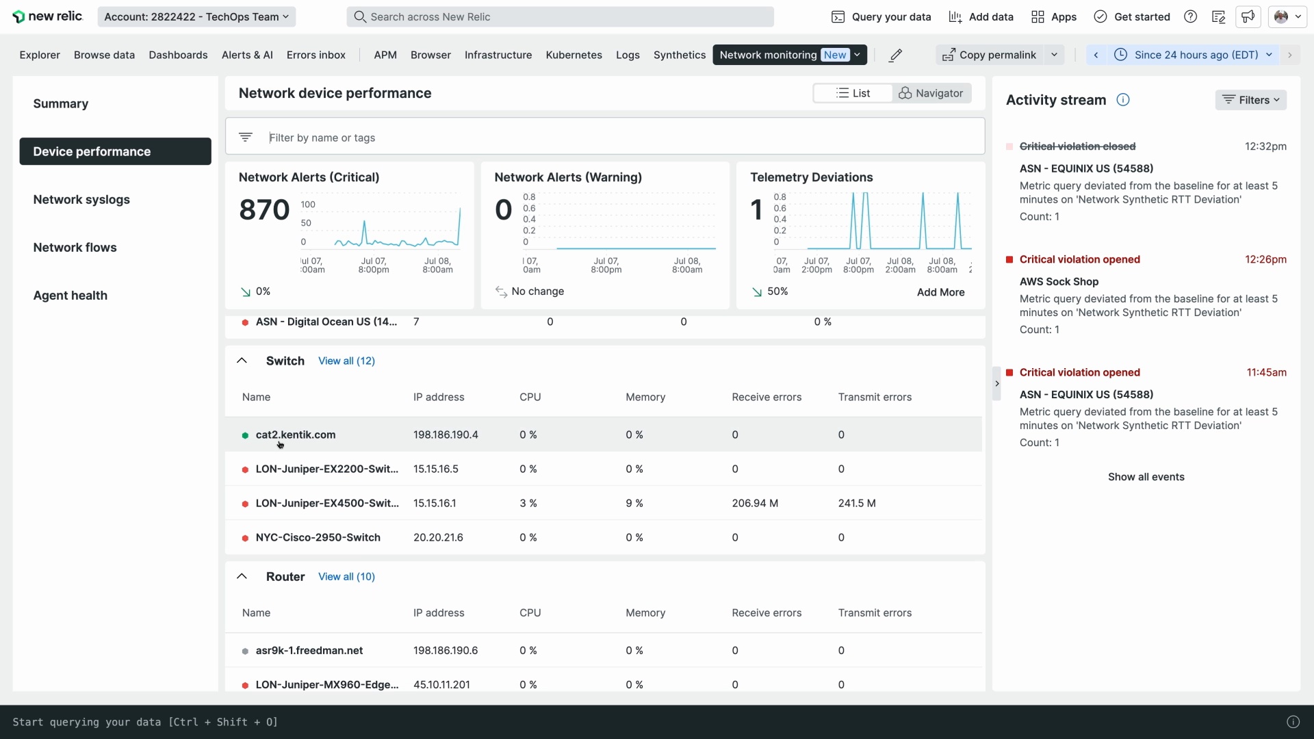This screenshot has height=739, width=1314.
Task: Switch to Navigator view
Action: point(931,93)
